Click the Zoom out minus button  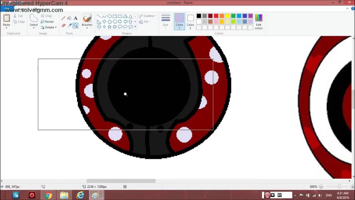click(x=321, y=187)
